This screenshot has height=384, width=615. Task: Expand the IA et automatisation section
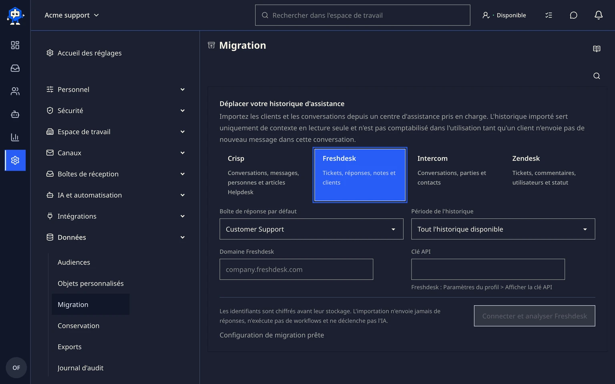coord(116,195)
